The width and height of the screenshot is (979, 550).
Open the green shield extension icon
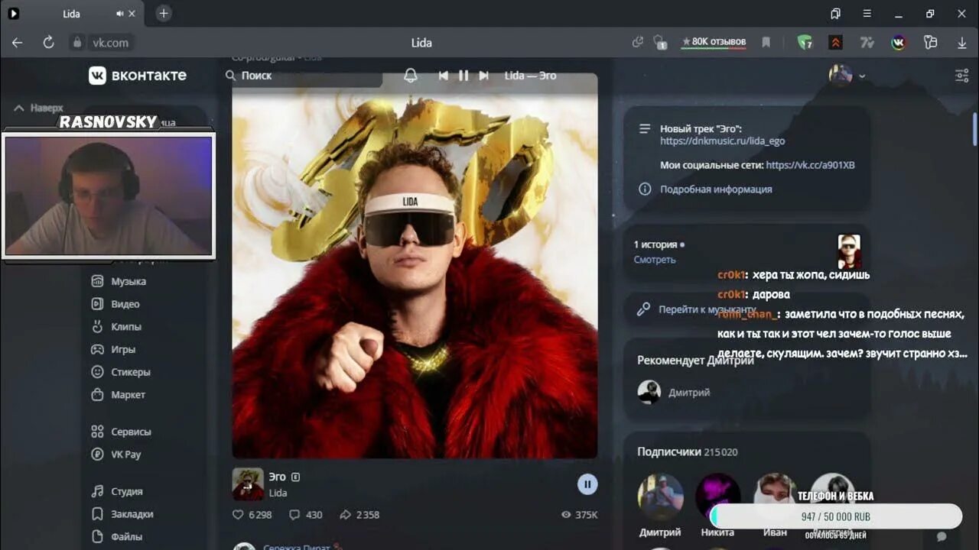(805, 43)
